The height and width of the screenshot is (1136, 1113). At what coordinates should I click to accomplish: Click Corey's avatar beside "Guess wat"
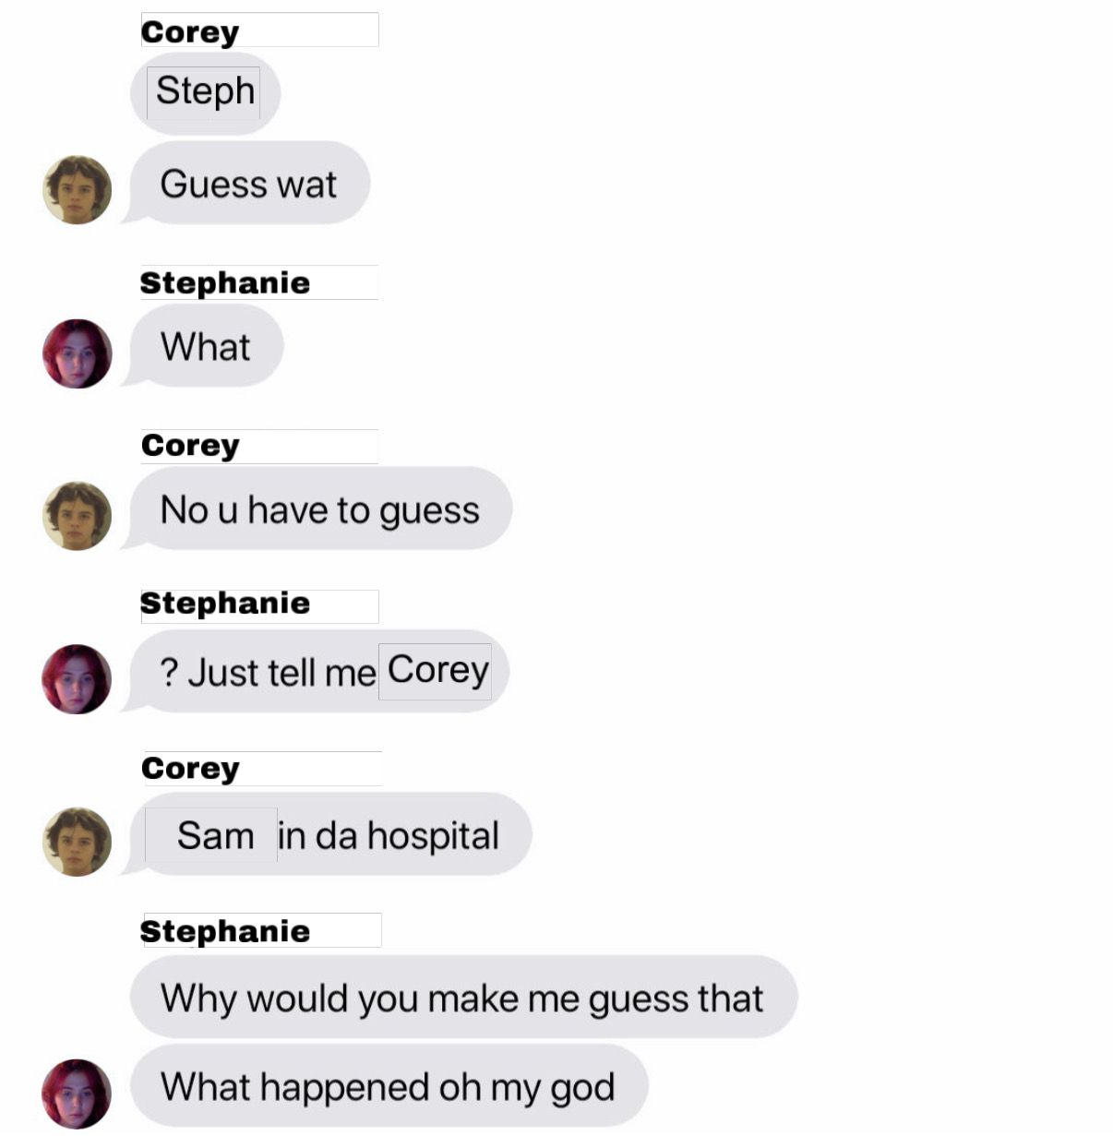[x=78, y=190]
